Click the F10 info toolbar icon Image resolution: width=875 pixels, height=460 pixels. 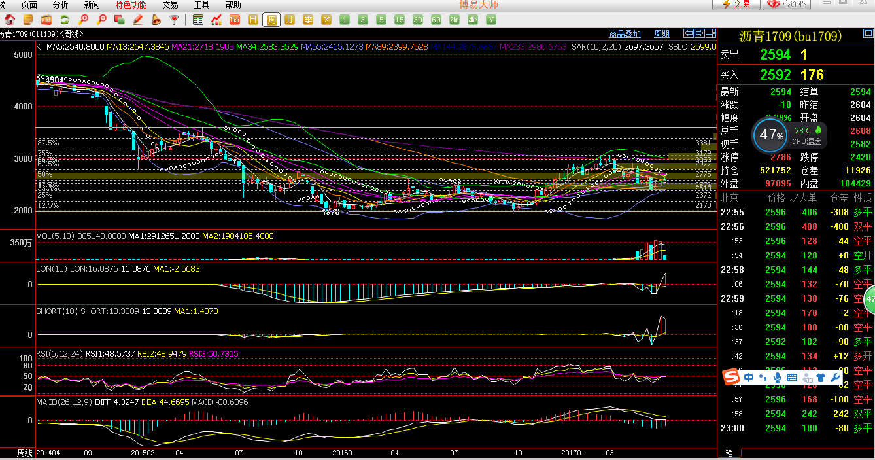[x=46, y=20]
